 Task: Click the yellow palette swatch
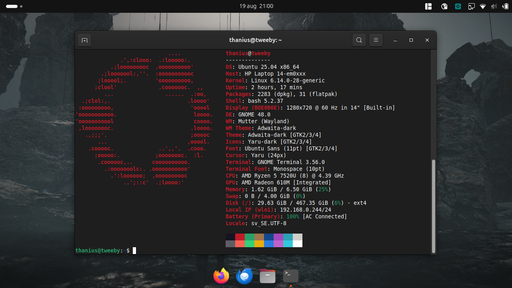coord(259,244)
